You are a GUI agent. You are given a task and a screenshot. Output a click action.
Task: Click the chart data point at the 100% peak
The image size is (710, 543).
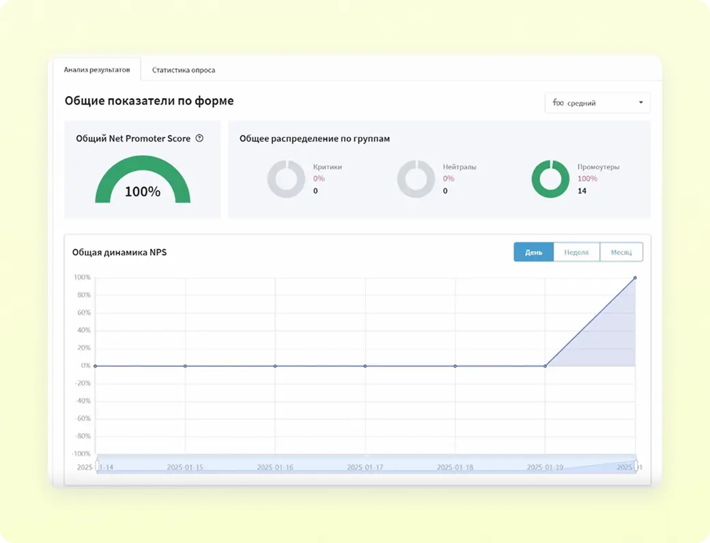635,278
